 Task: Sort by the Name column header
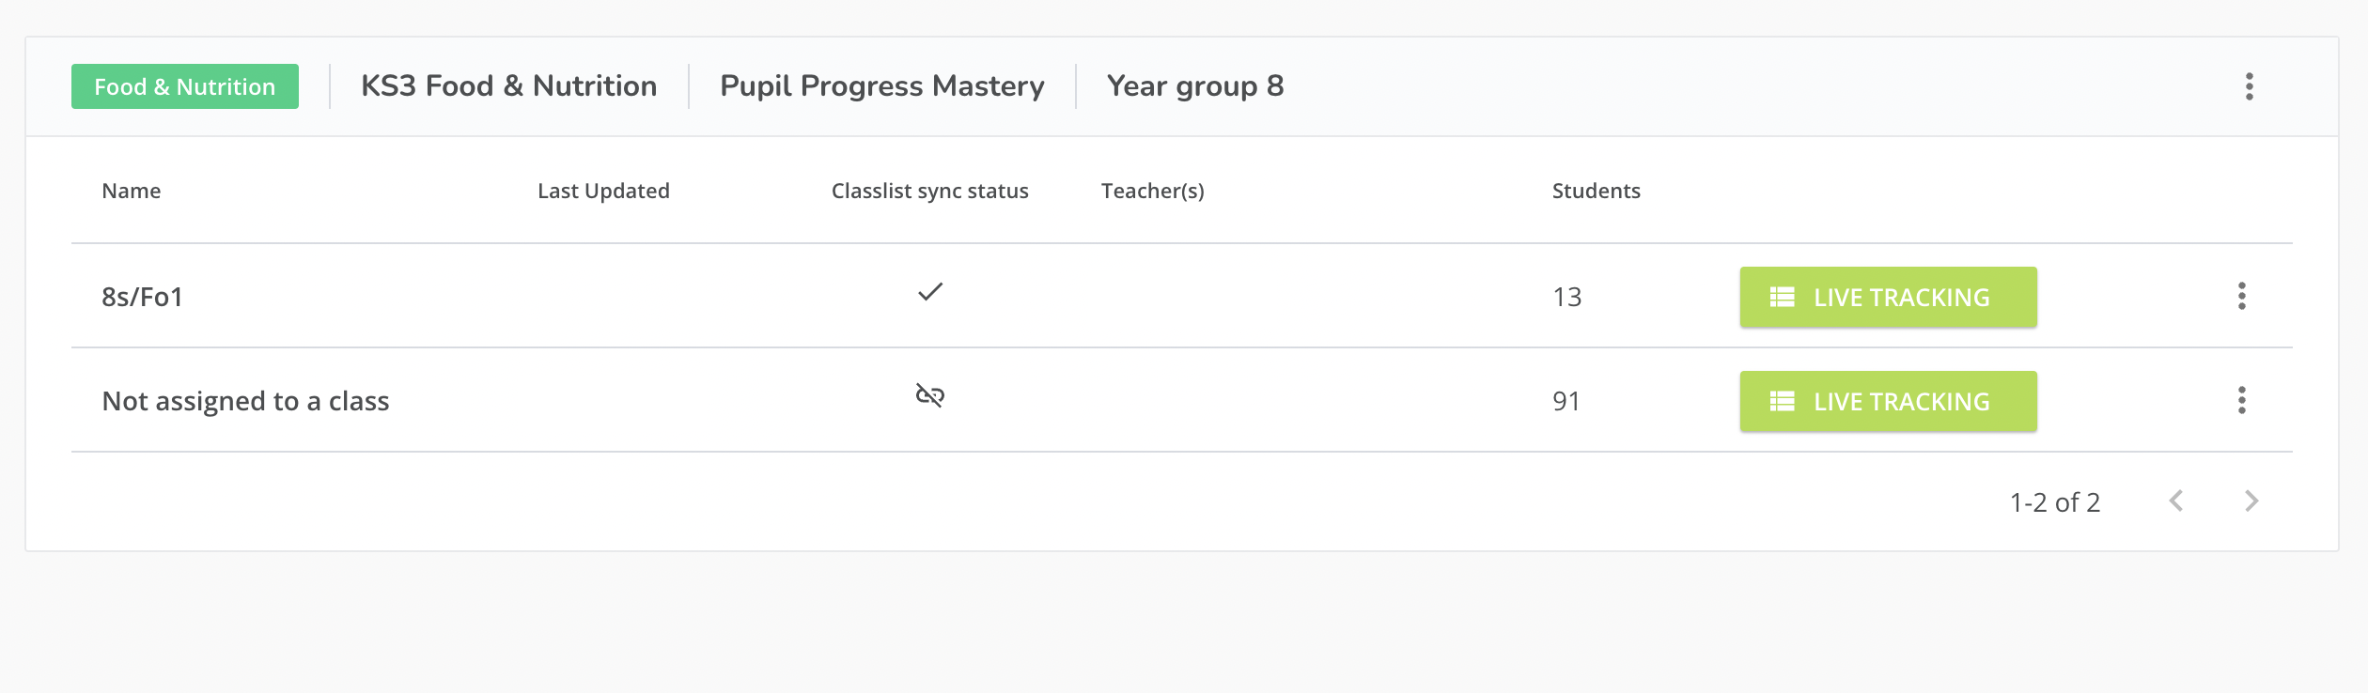point(132,191)
